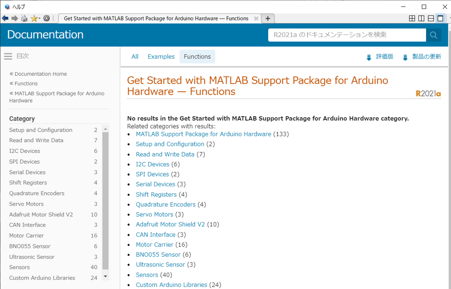
Task: Select the vertical split layout icon
Action: 421,18
